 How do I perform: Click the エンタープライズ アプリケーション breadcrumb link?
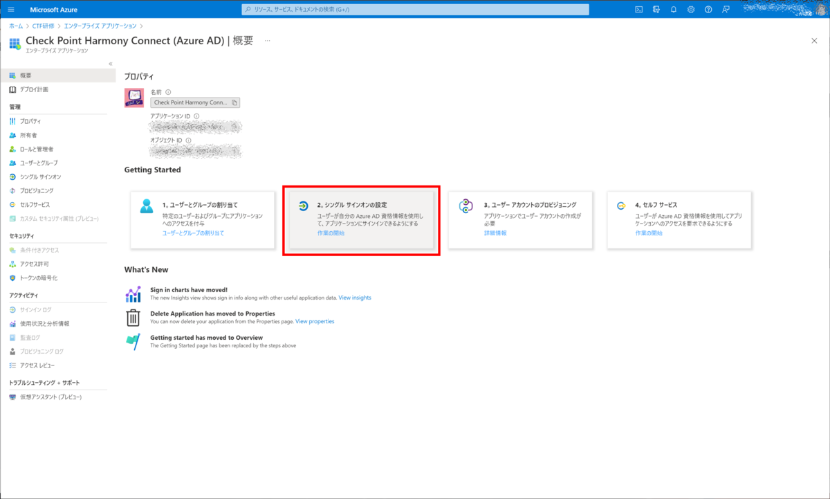point(100,26)
